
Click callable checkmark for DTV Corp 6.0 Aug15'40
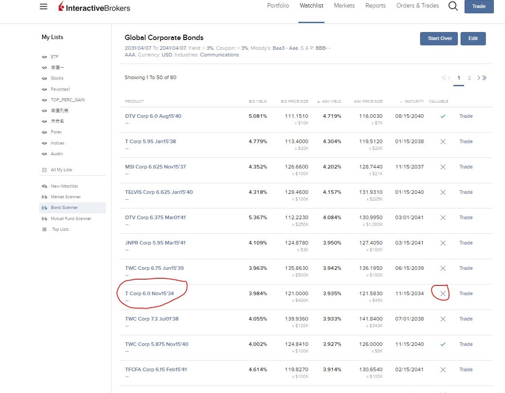443,116
